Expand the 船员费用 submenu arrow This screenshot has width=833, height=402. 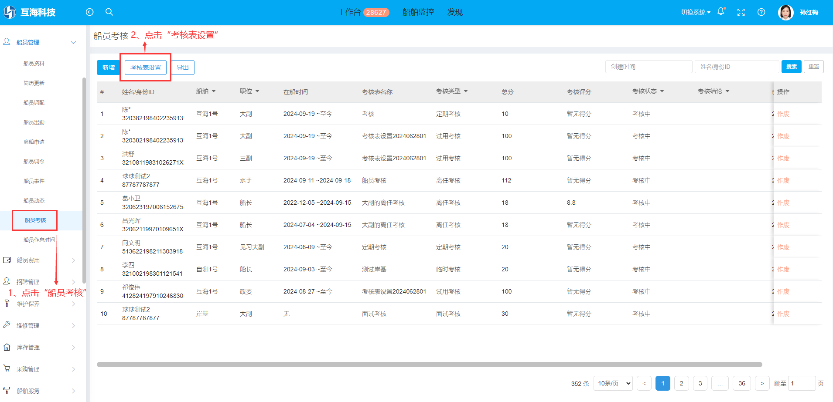point(73,260)
